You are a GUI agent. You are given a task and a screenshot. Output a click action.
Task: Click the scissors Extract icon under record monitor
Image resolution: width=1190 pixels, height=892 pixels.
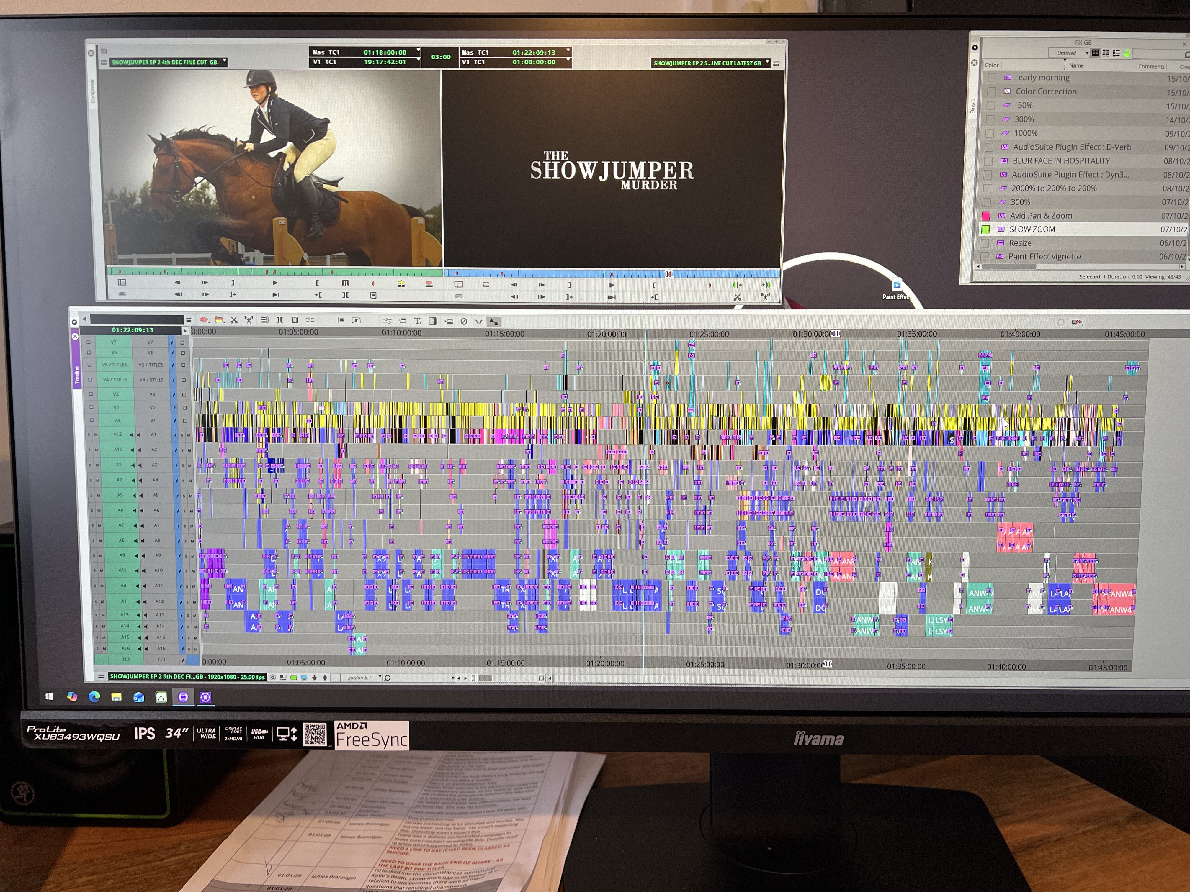click(737, 297)
